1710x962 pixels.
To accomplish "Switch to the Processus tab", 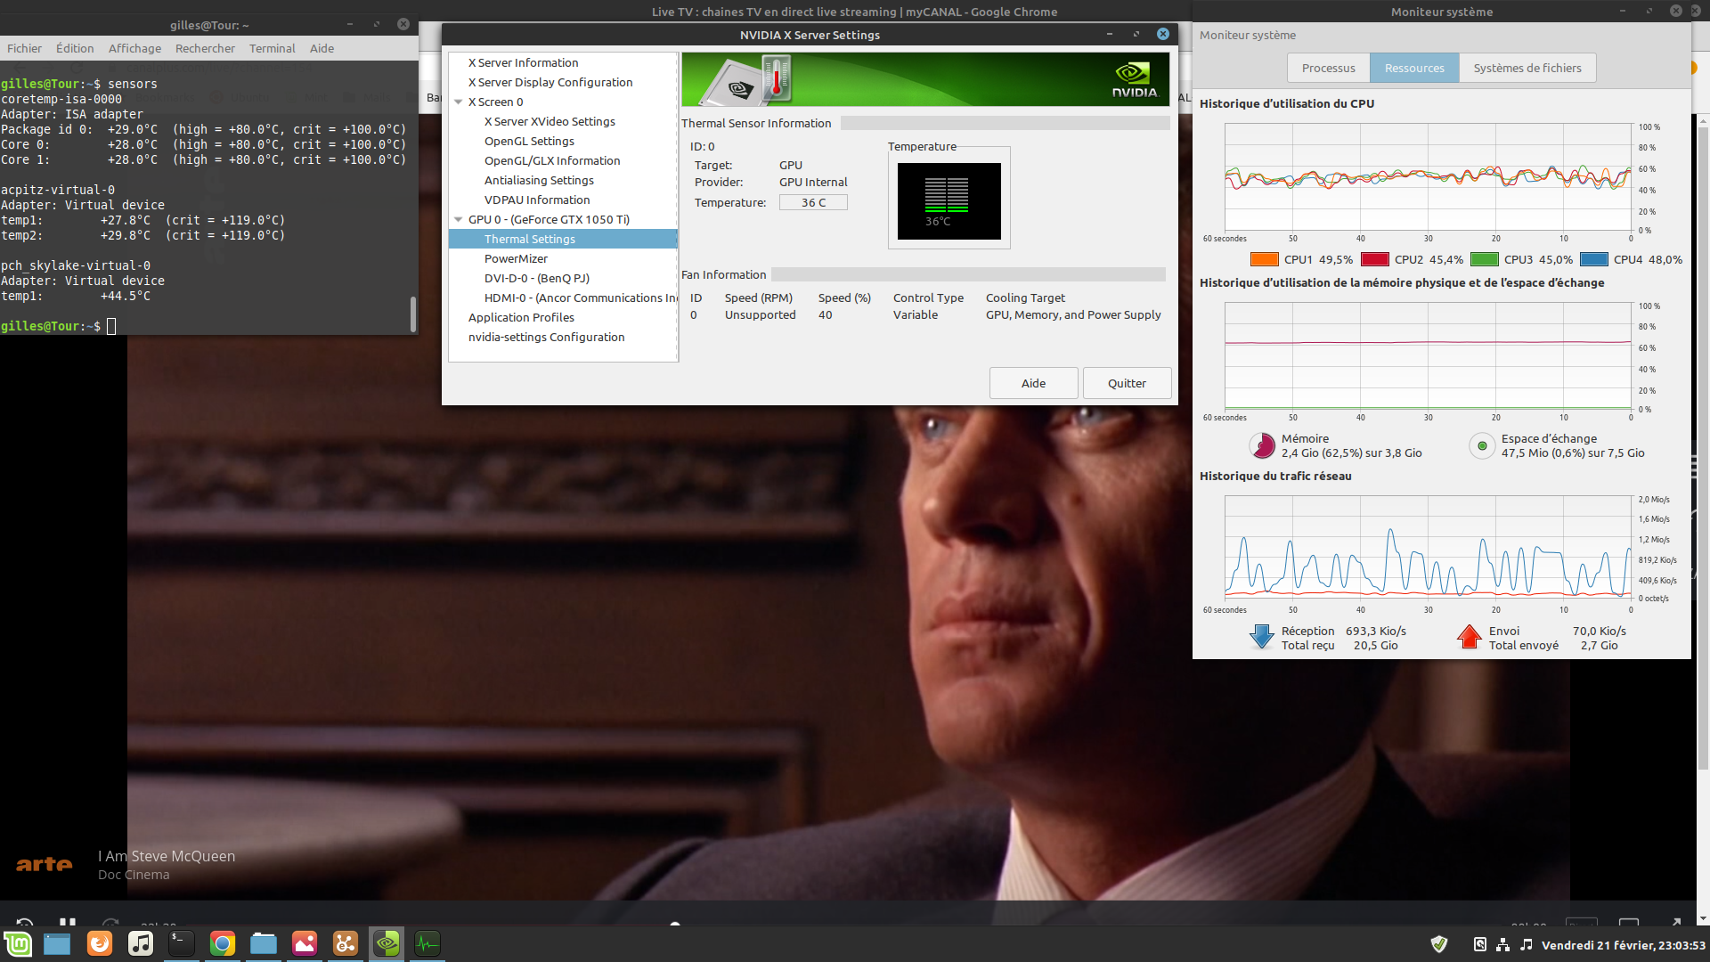I will 1328,69.
